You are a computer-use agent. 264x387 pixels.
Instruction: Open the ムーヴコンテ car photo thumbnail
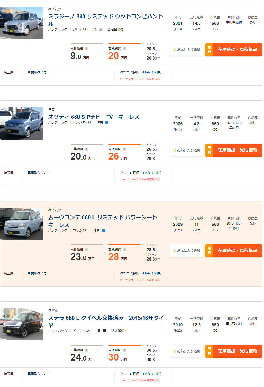pos(21,224)
